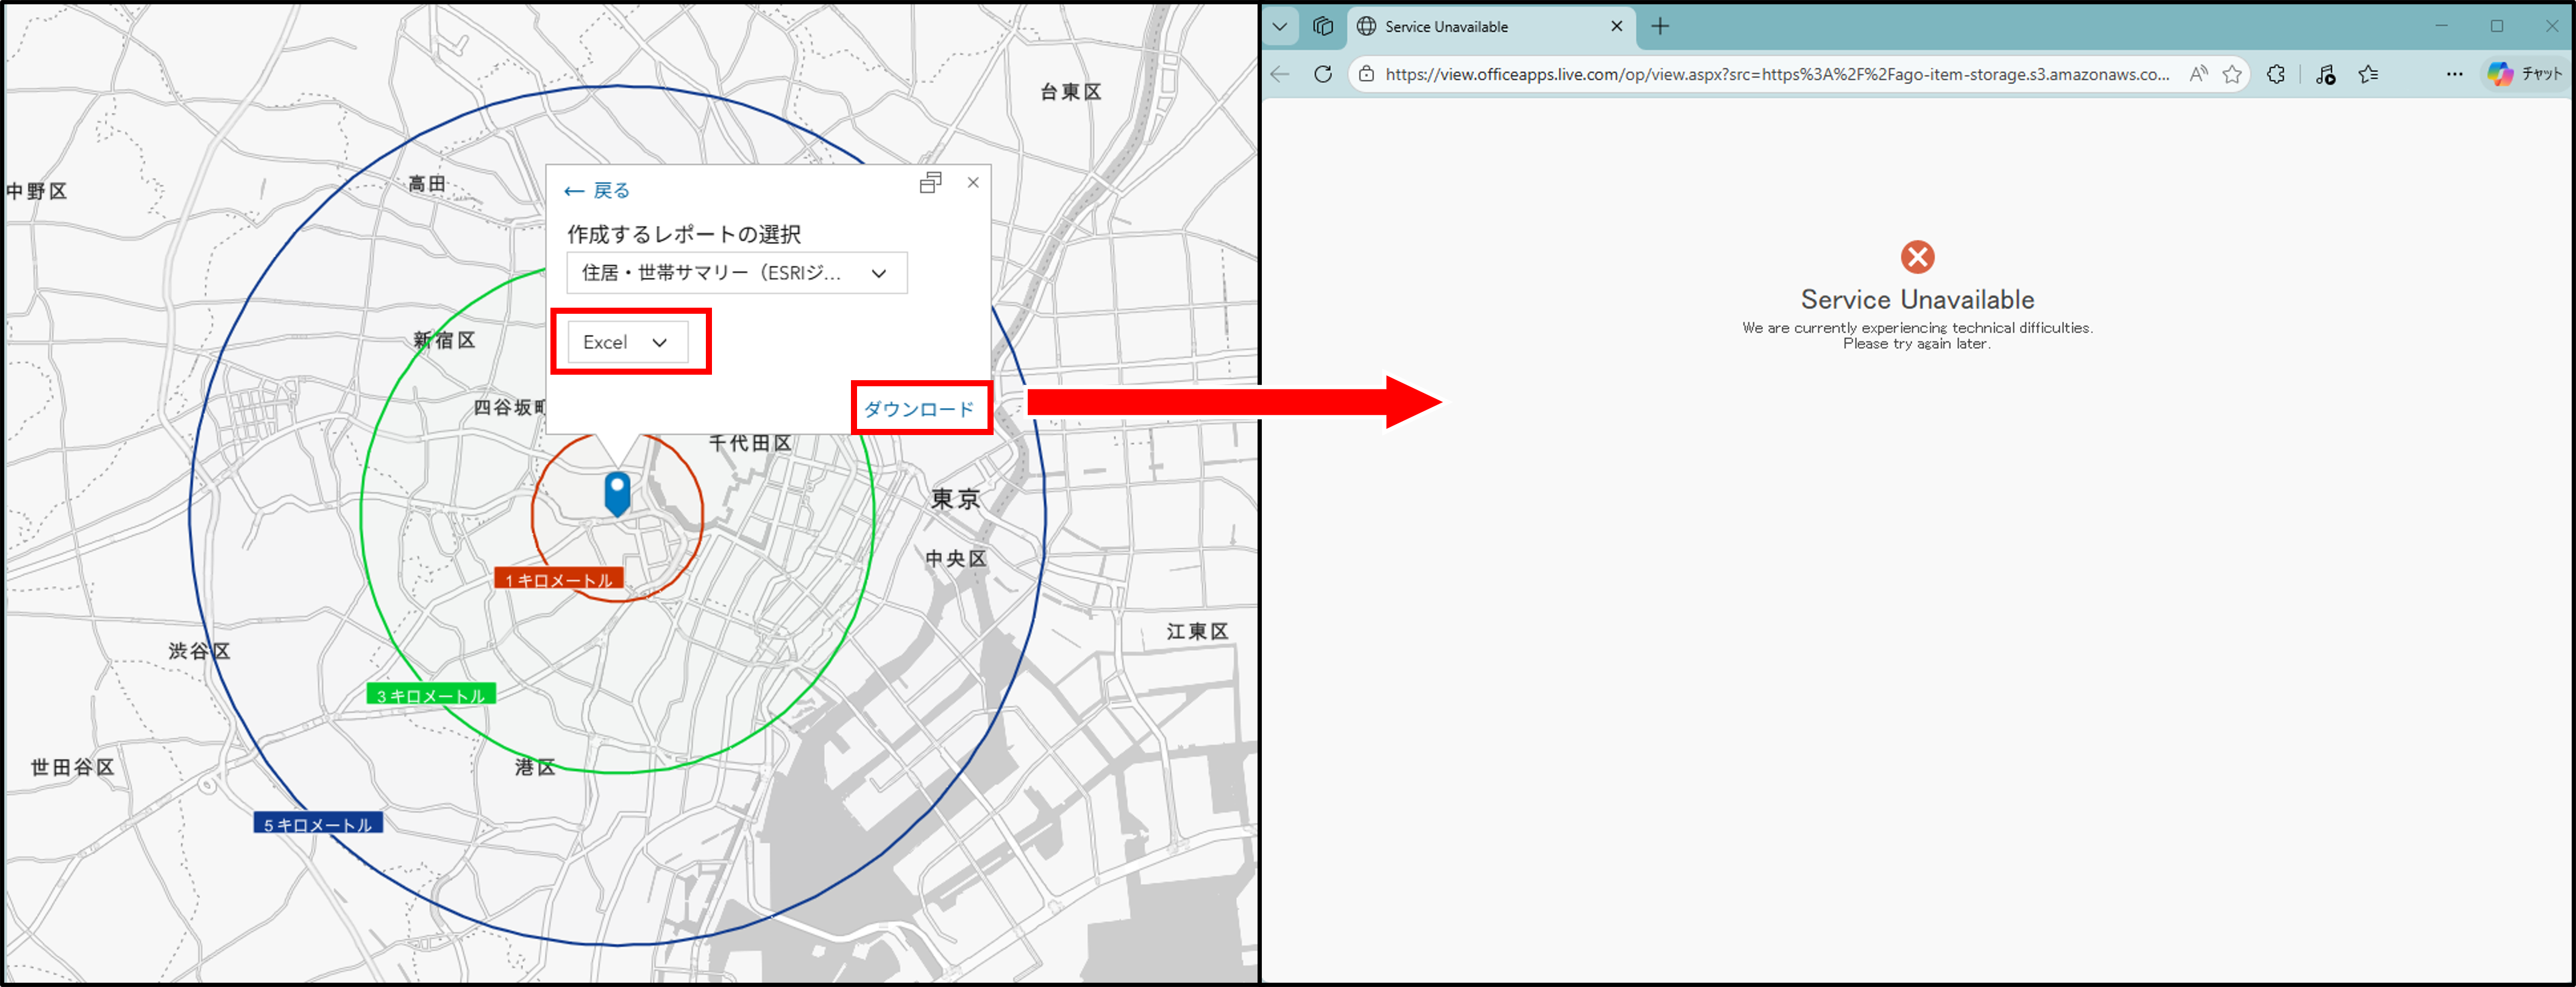Click the 戻る back link

click(598, 191)
